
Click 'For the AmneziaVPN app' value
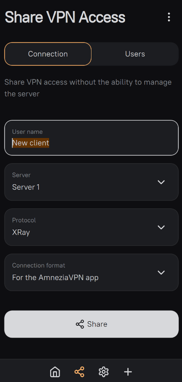click(56, 277)
